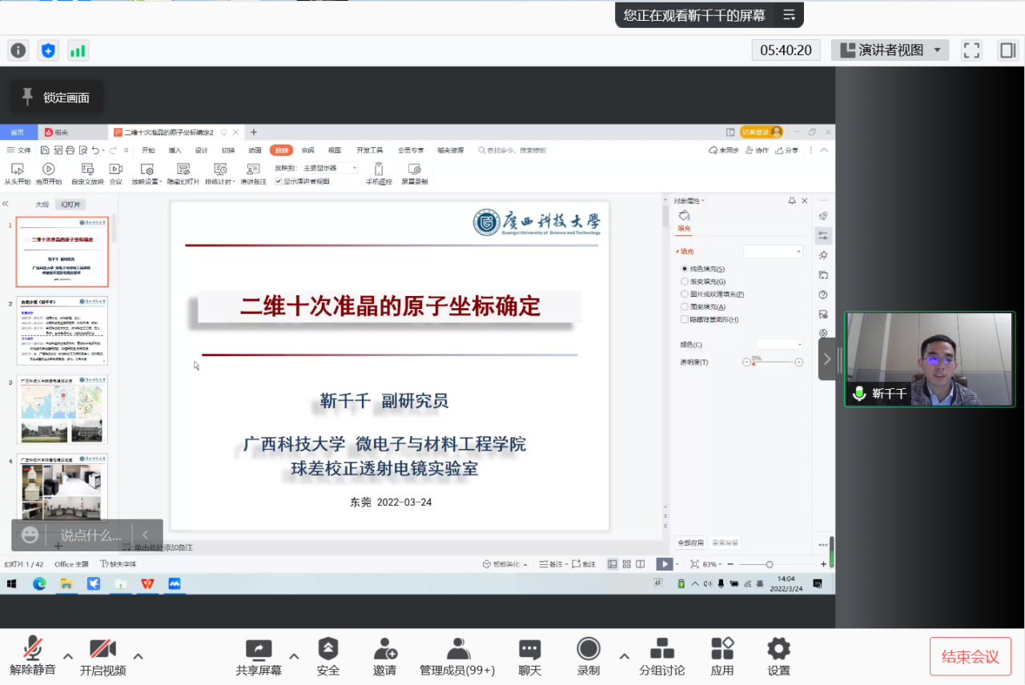Turn on camera with 开启视频

point(102,655)
